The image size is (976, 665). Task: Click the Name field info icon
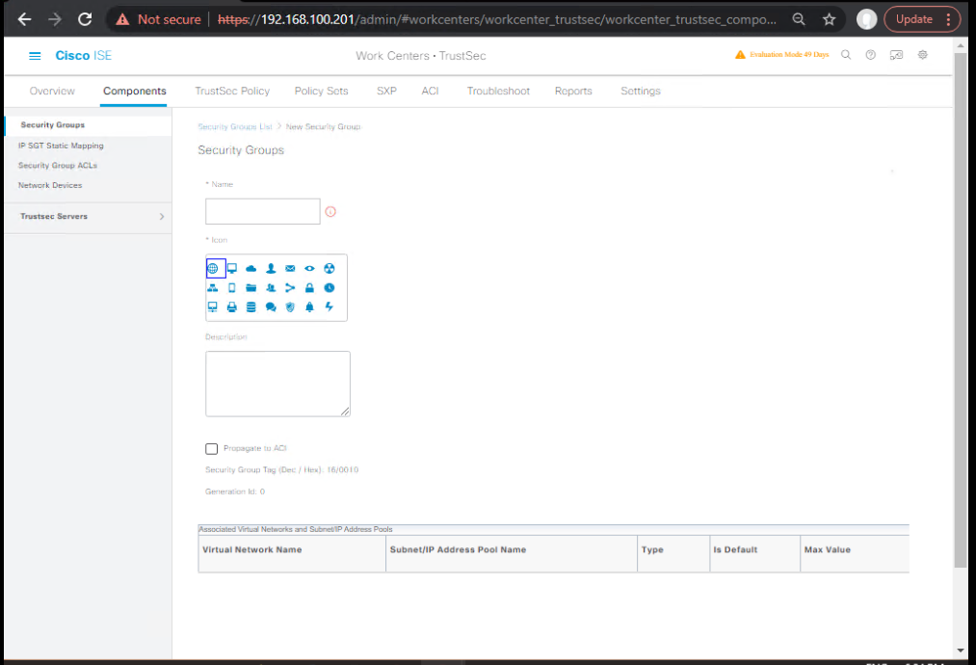tap(330, 212)
